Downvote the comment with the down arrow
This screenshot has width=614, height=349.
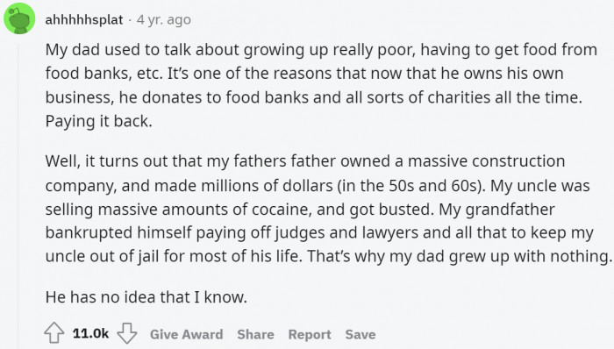(127, 333)
